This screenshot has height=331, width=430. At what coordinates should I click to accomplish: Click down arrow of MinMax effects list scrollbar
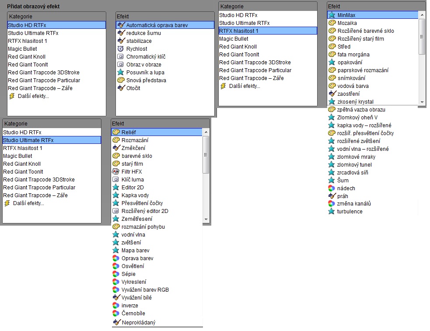click(x=422, y=102)
